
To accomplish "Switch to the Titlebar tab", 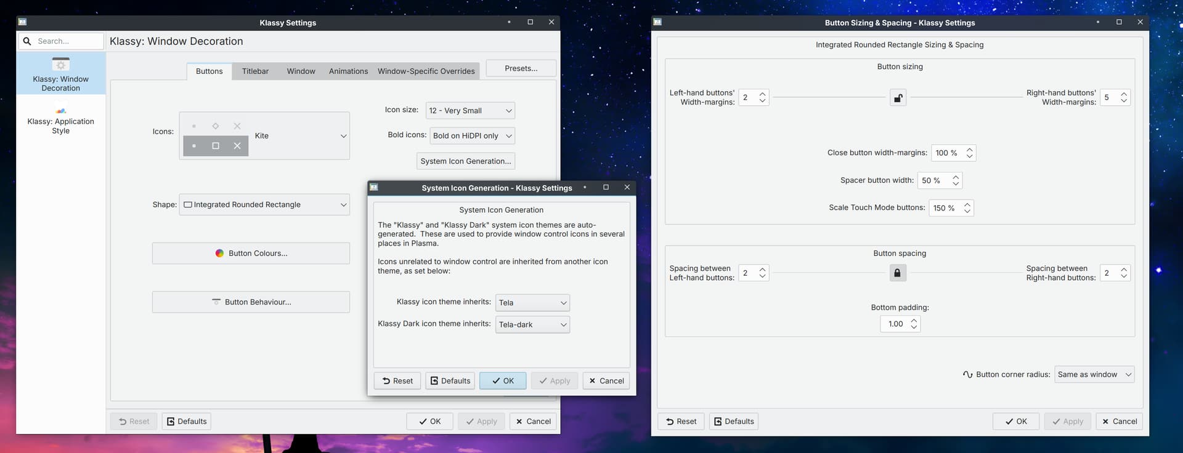I will tap(255, 71).
